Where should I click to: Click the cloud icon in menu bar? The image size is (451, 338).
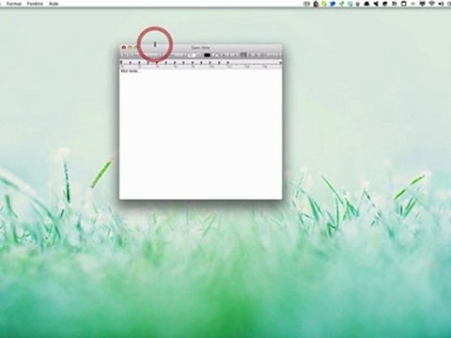coord(366,4)
